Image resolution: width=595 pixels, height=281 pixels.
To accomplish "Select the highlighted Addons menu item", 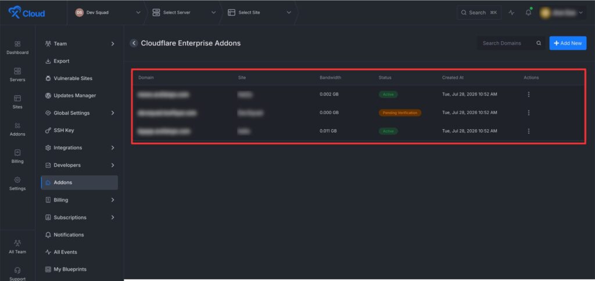I will tap(79, 183).
